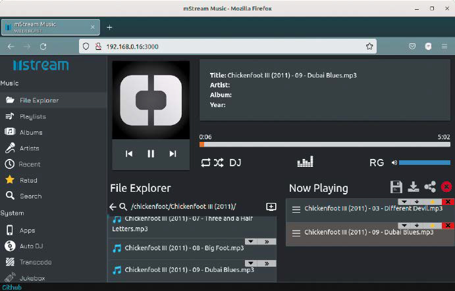Share the current playlist
The image size is (455, 291).
point(430,187)
